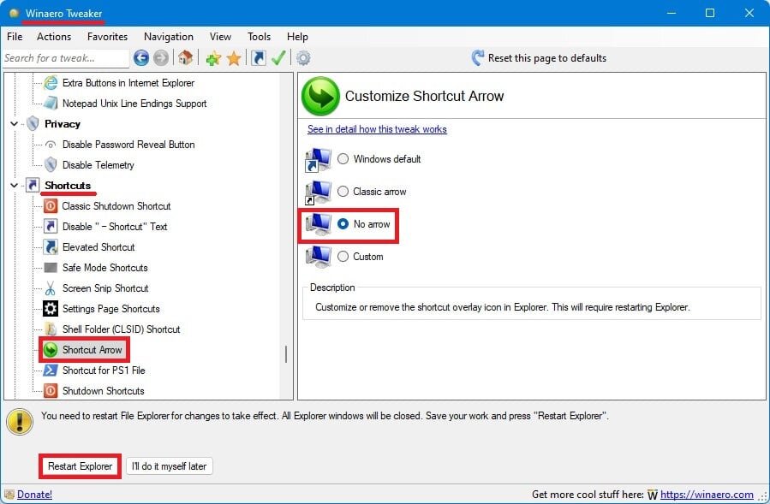Select Safe Mode Shortcuts in the tree
The image size is (770, 504).
(x=105, y=268)
